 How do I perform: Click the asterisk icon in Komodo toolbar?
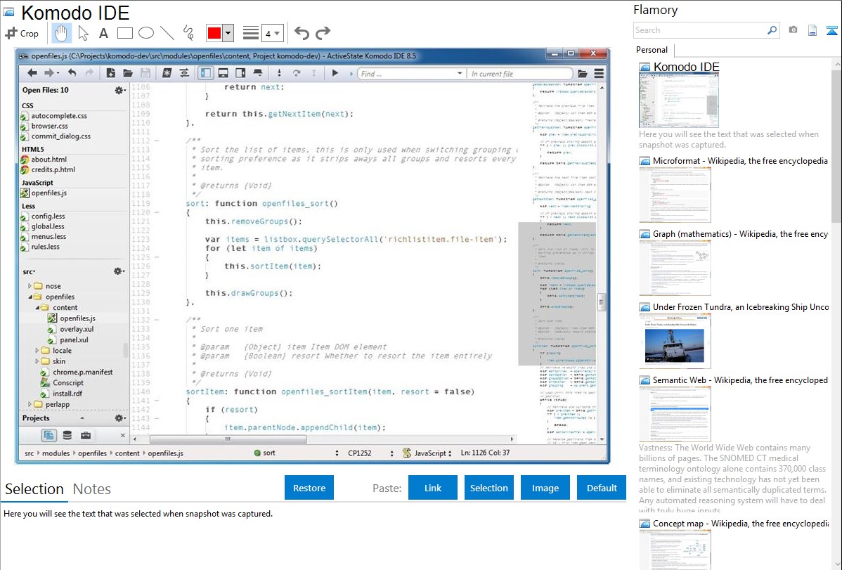[x=167, y=73]
